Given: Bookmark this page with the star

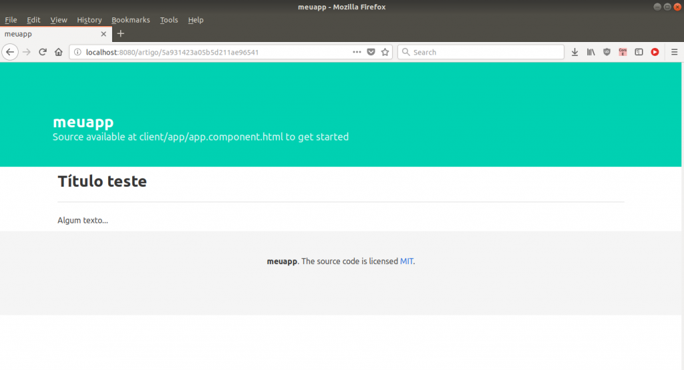Looking at the screenshot, I should click(385, 52).
